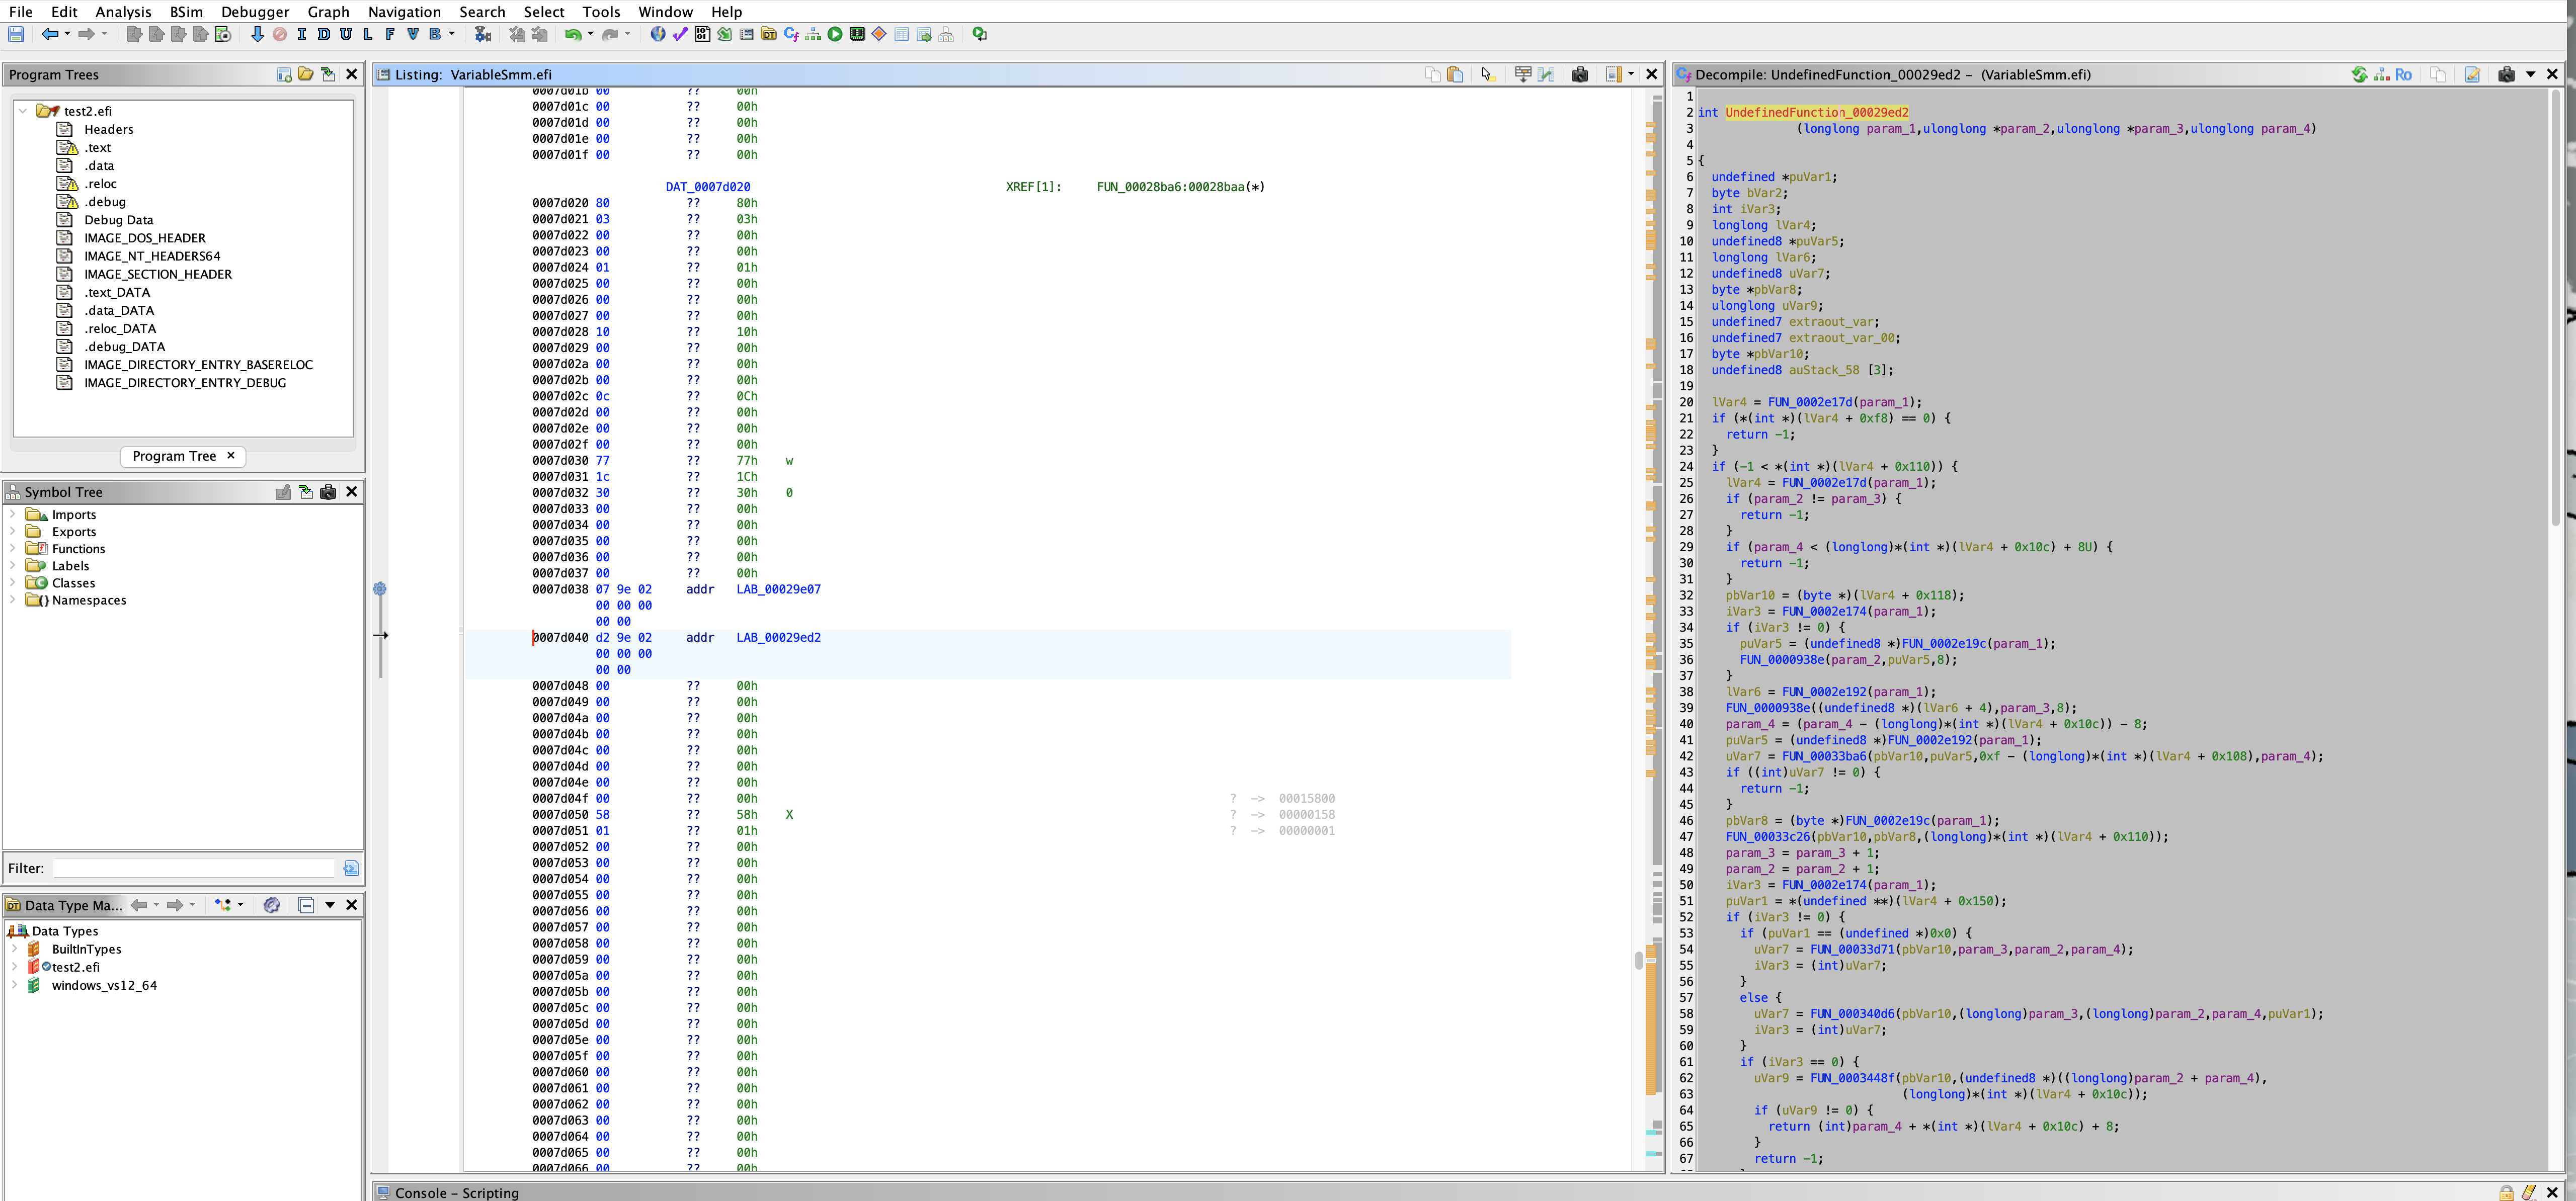Toggle Listing mouse hover mode icon
2576x1201 pixels.
(x=1487, y=75)
